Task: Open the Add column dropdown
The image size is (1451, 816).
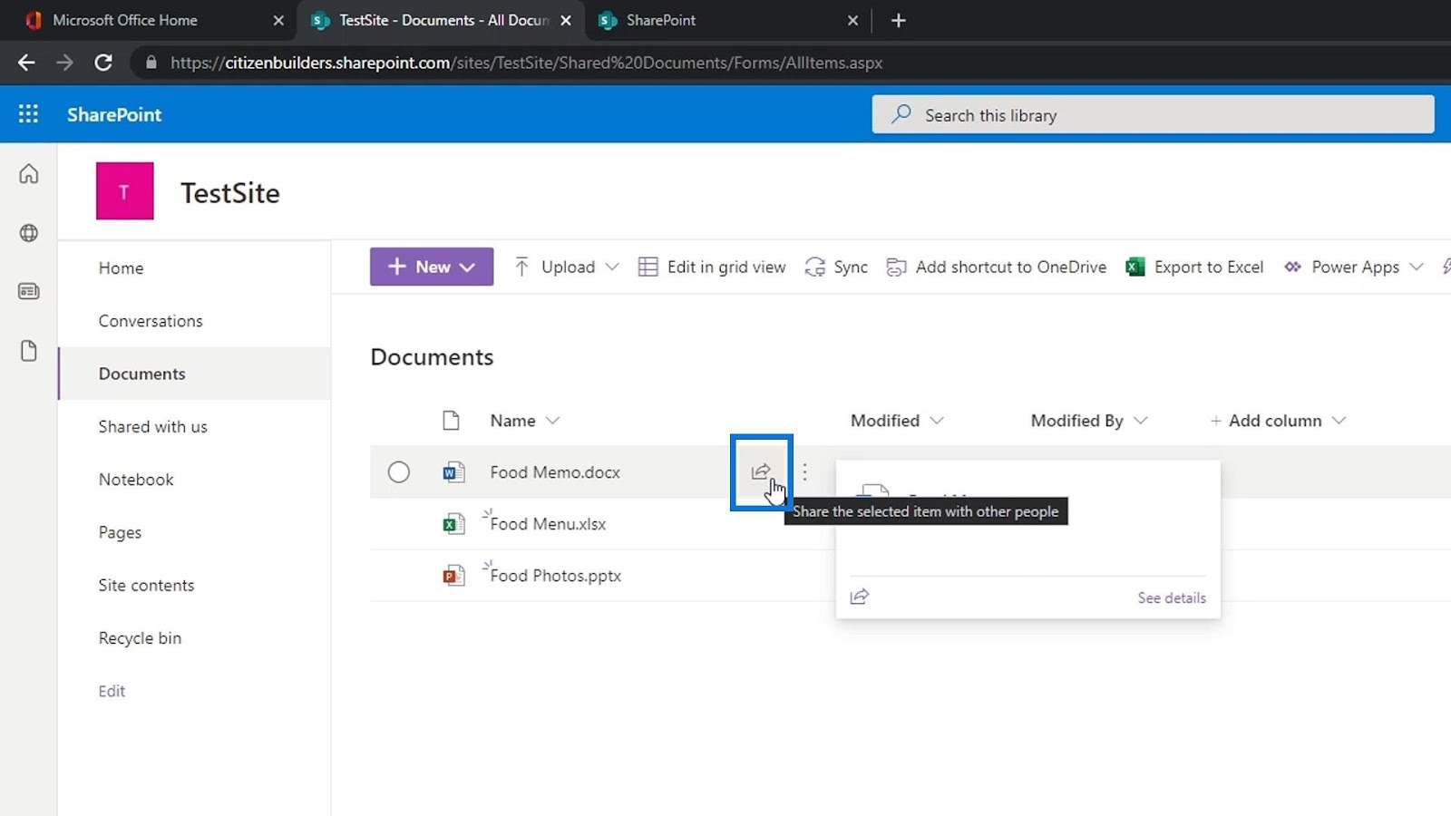Action: coord(1278,421)
